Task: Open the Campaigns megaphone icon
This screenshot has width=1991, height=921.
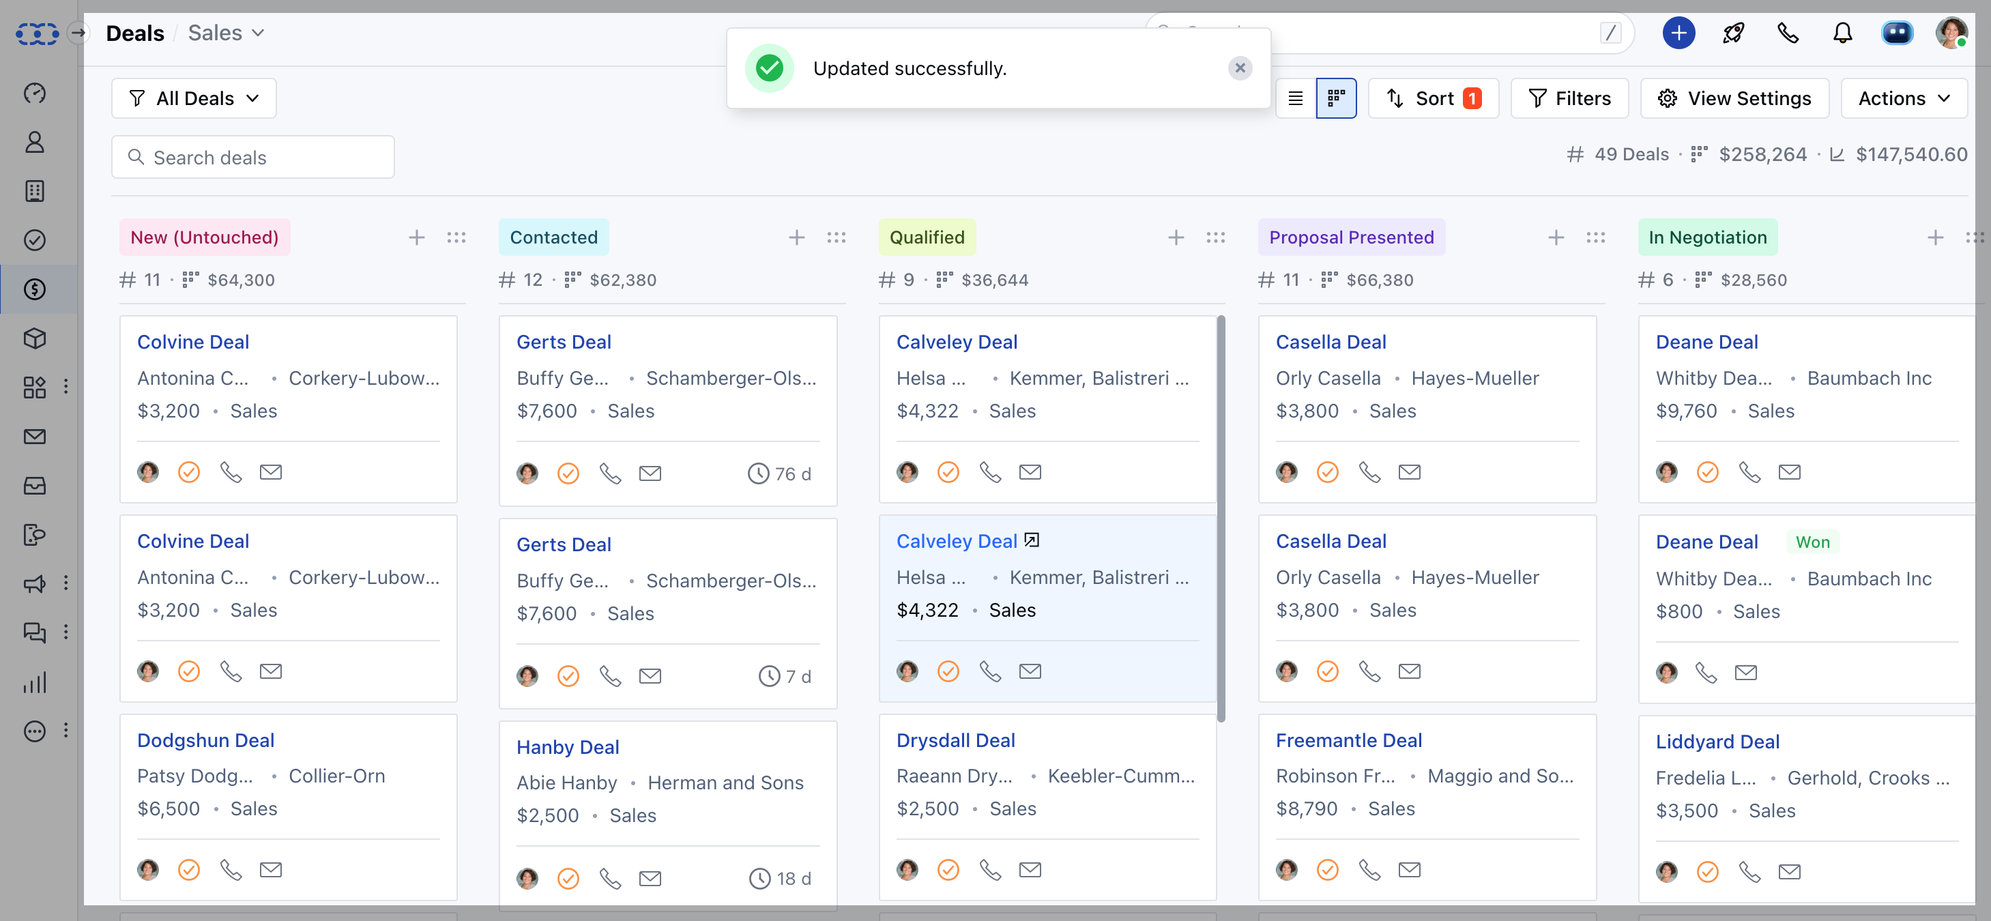Action: [x=35, y=584]
